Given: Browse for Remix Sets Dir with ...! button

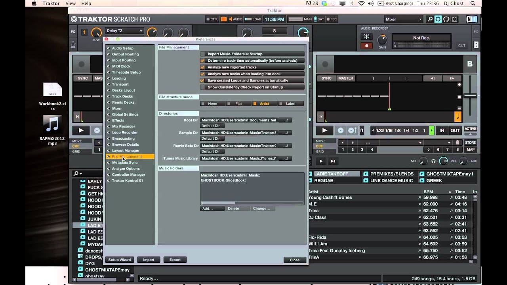Looking at the screenshot, I should 285,146.
